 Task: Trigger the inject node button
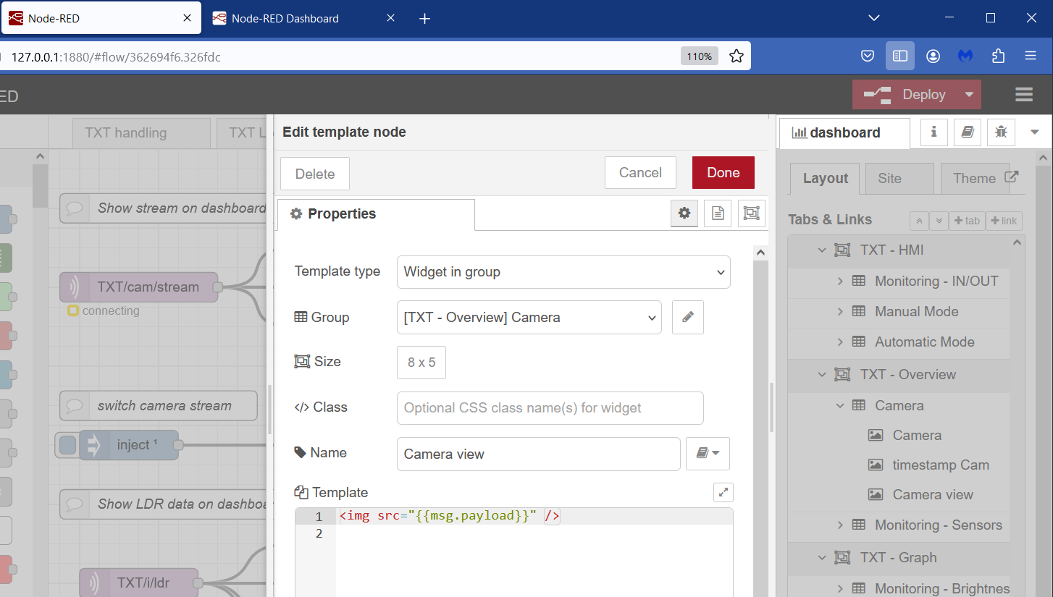[67, 445]
